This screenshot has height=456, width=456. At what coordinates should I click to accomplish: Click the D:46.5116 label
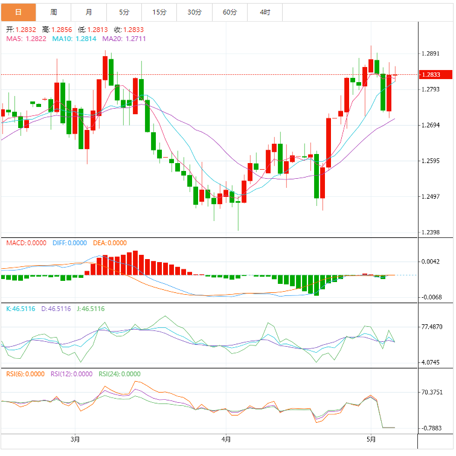pyautogui.click(x=56, y=309)
